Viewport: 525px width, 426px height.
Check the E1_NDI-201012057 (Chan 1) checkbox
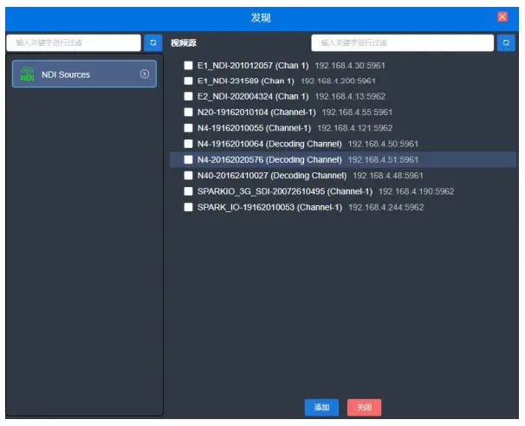tap(188, 65)
